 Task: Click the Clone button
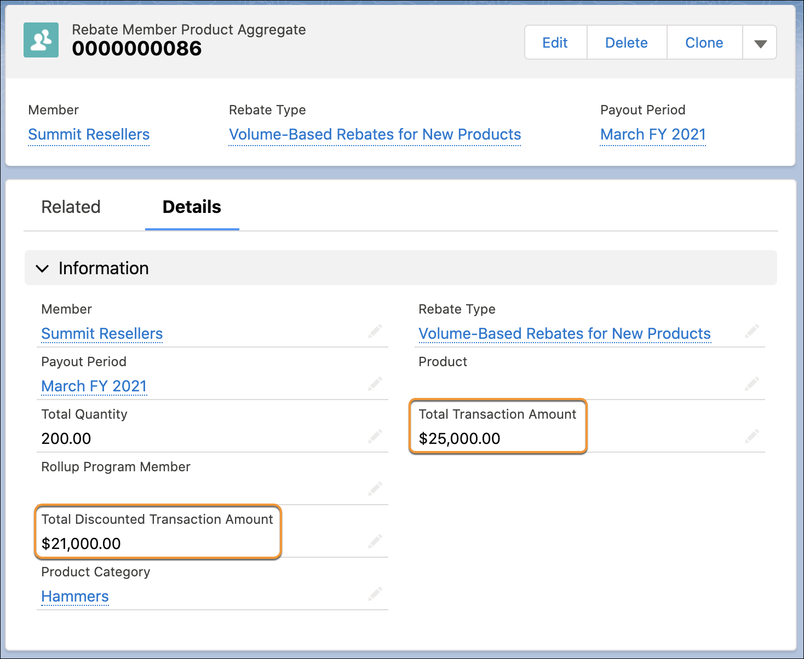click(704, 42)
